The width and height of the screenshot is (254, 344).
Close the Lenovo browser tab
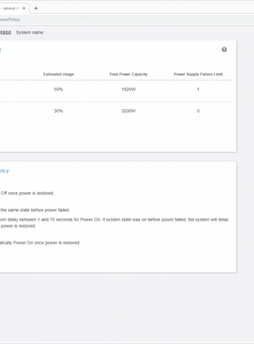click(24, 8)
